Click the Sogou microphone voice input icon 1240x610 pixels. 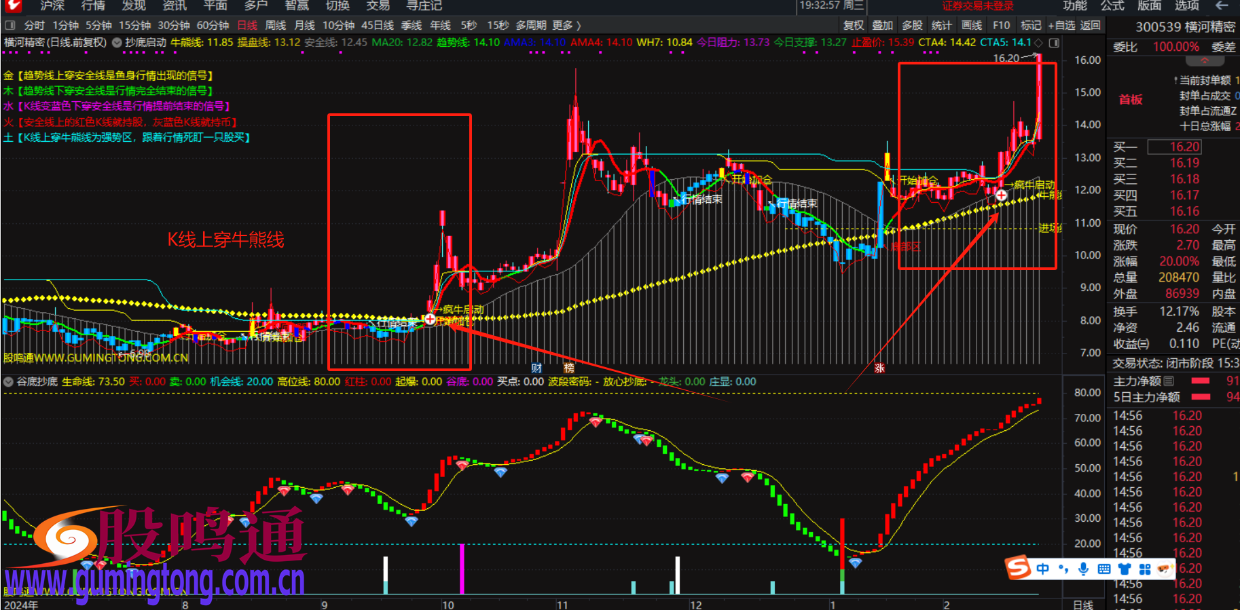pos(1083,569)
